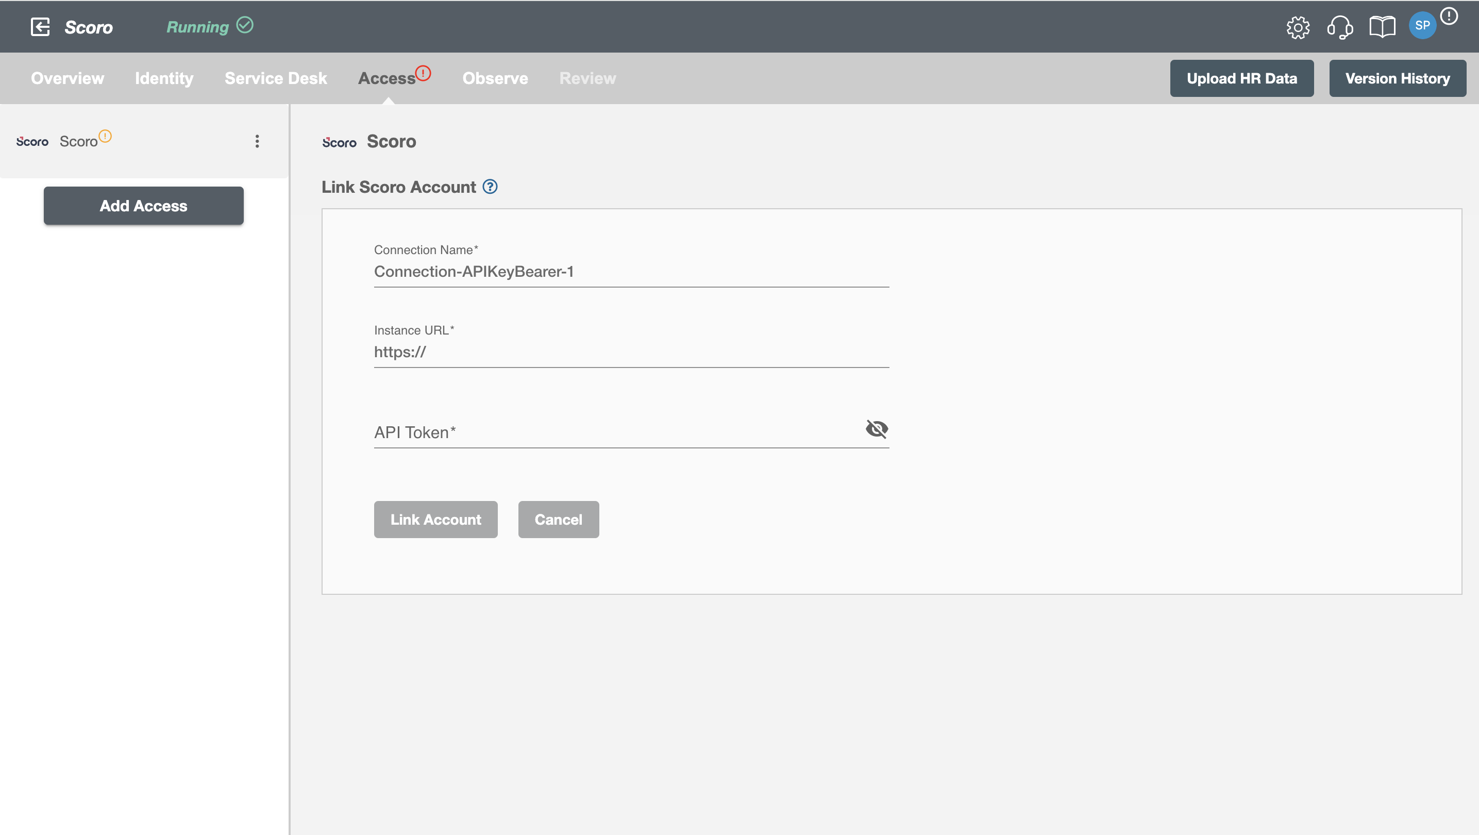Click the Upload HR Data button
Screen dimensions: 1479x835
(x=1242, y=79)
